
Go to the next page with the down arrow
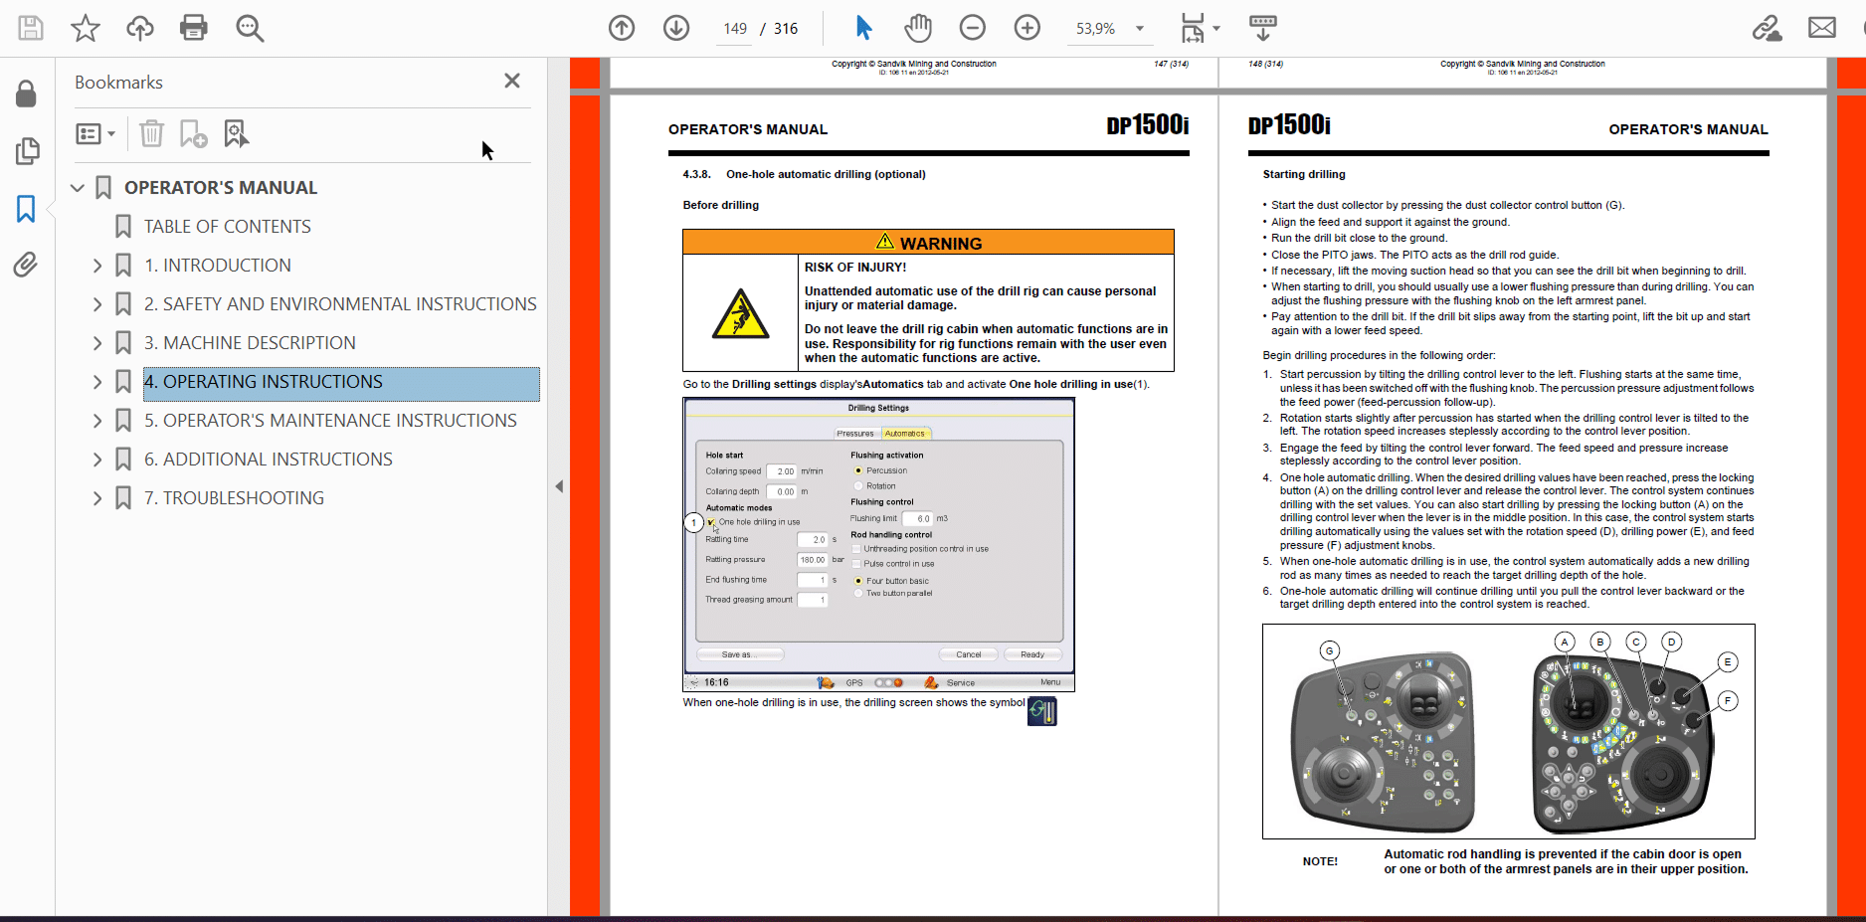pyautogui.click(x=676, y=28)
